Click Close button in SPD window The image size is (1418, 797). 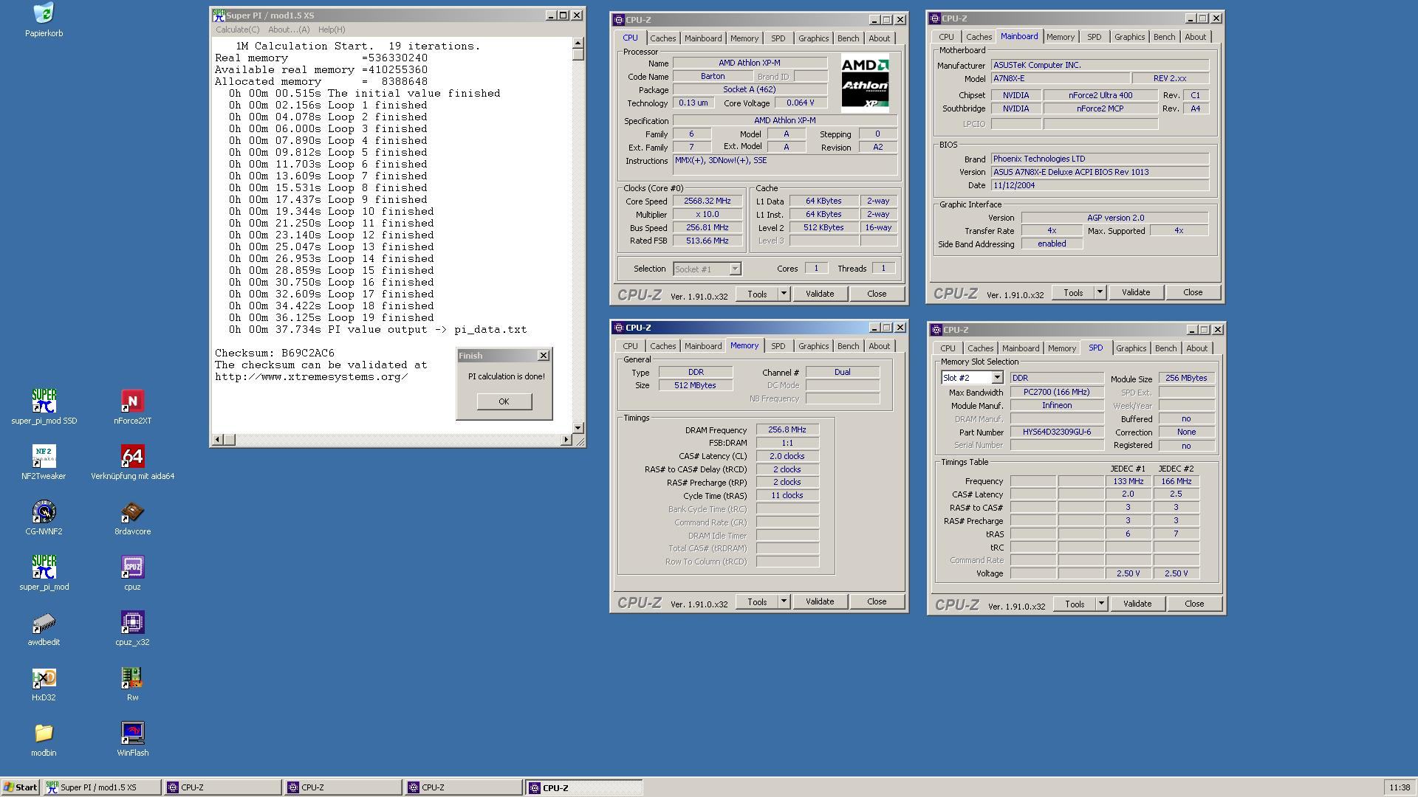[1194, 604]
